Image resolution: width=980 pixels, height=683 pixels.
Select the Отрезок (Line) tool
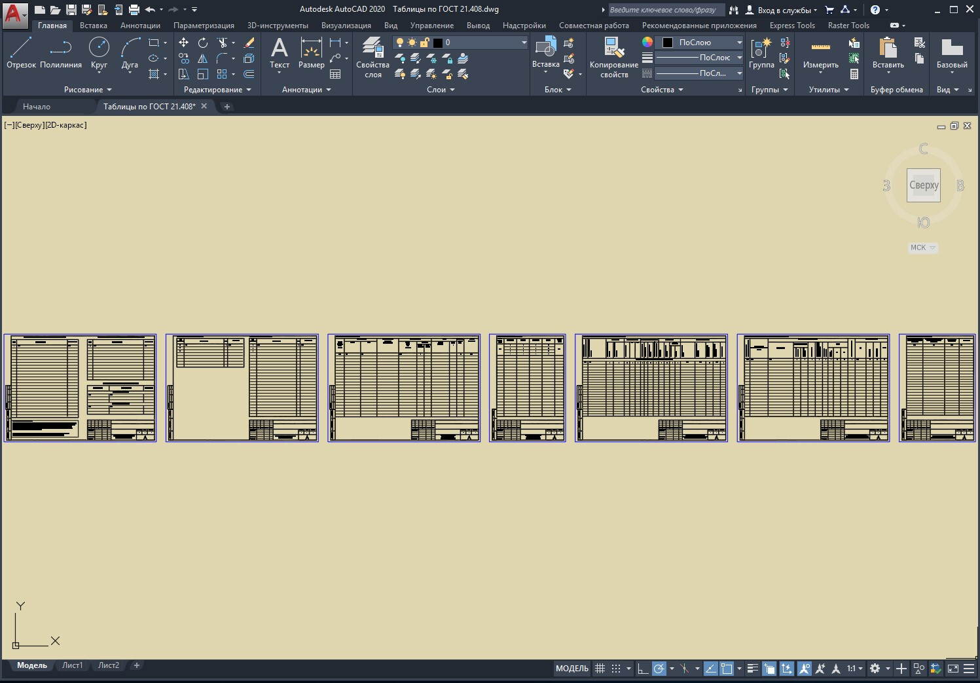pos(21,52)
